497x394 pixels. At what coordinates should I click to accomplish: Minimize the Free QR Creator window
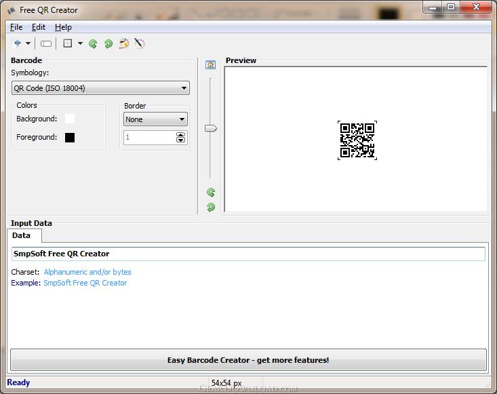tap(433, 7)
